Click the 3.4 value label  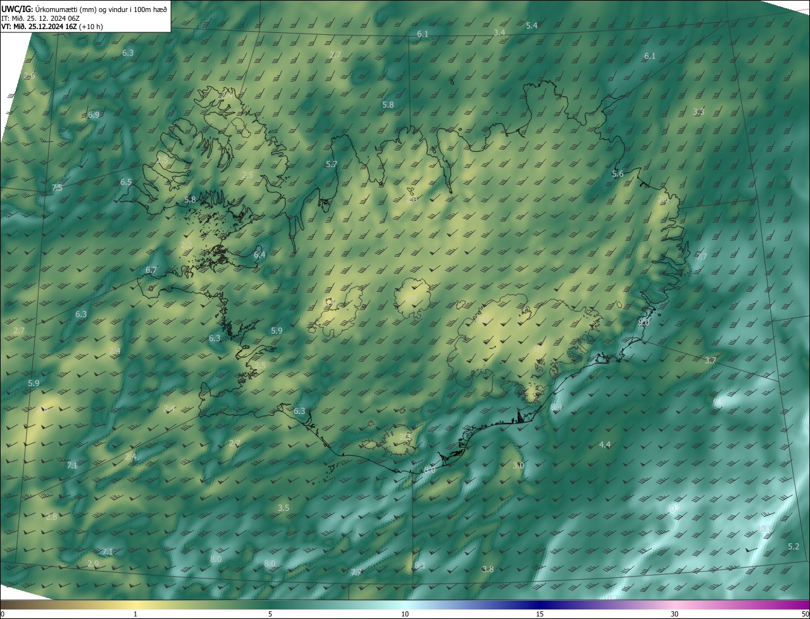click(x=499, y=32)
